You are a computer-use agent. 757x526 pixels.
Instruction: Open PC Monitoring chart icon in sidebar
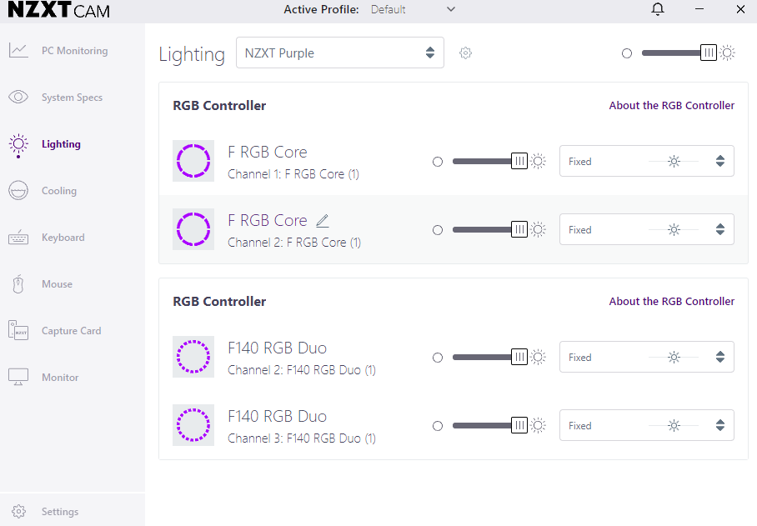tap(18, 50)
